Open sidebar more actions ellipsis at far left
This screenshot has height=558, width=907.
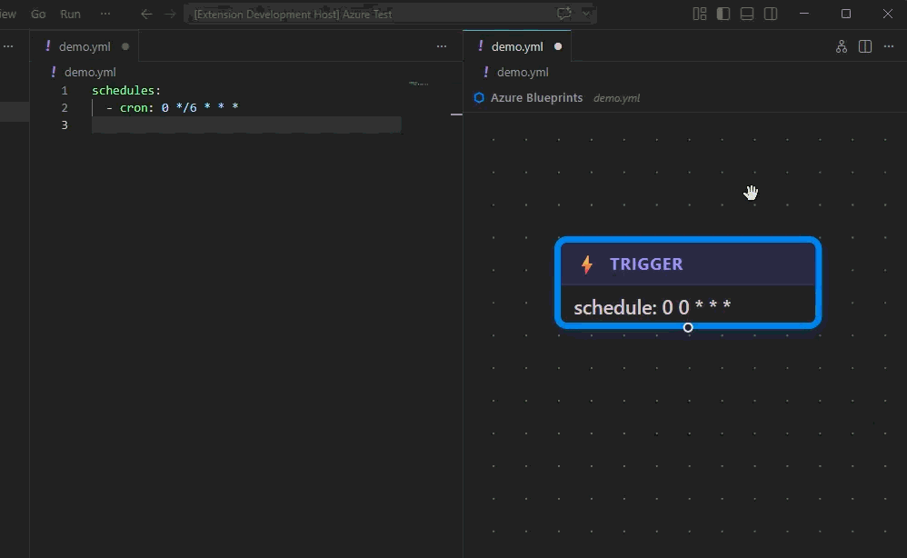pos(8,46)
